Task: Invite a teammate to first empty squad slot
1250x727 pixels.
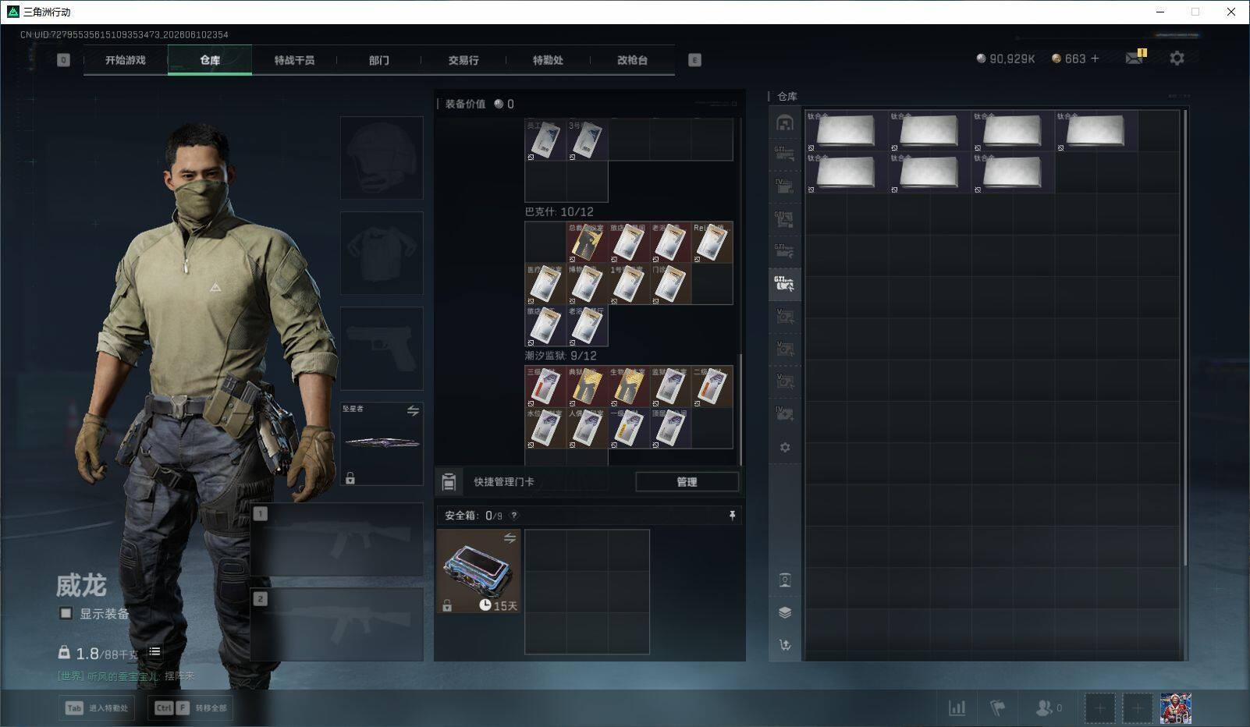Action: point(1099,708)
